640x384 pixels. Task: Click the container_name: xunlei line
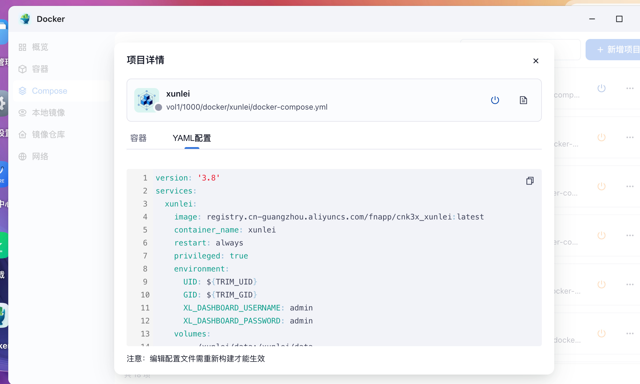point(225,230)
